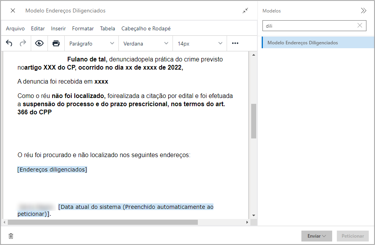Click the Redo icon
Viewport: 375px width, 245px height.
click(23, 43)
